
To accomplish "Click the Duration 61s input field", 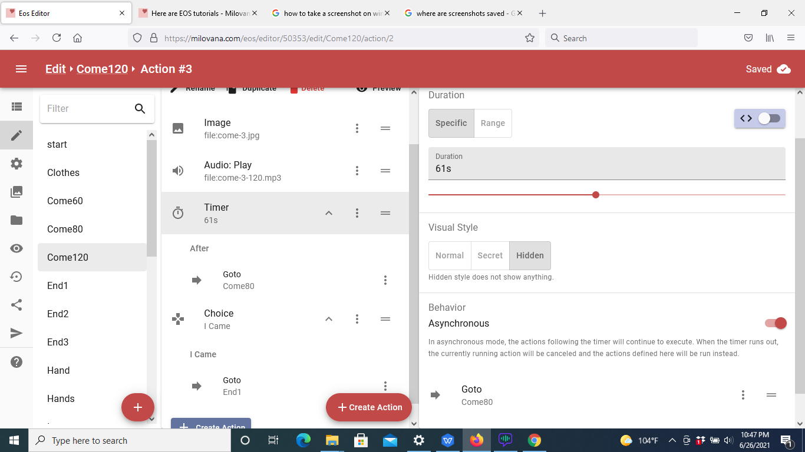I will [607, 164].
